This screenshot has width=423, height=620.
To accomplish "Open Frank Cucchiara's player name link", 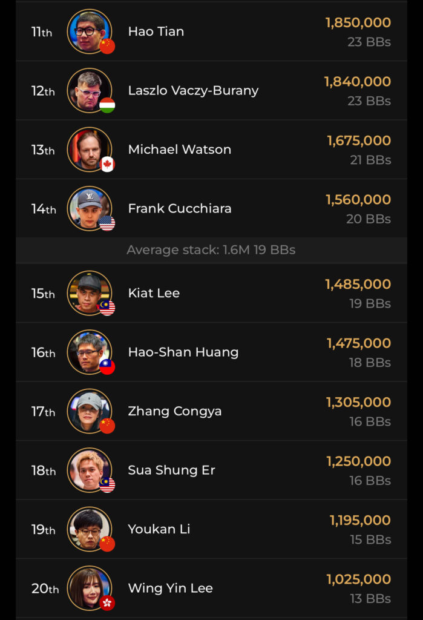I will [180, 208].
